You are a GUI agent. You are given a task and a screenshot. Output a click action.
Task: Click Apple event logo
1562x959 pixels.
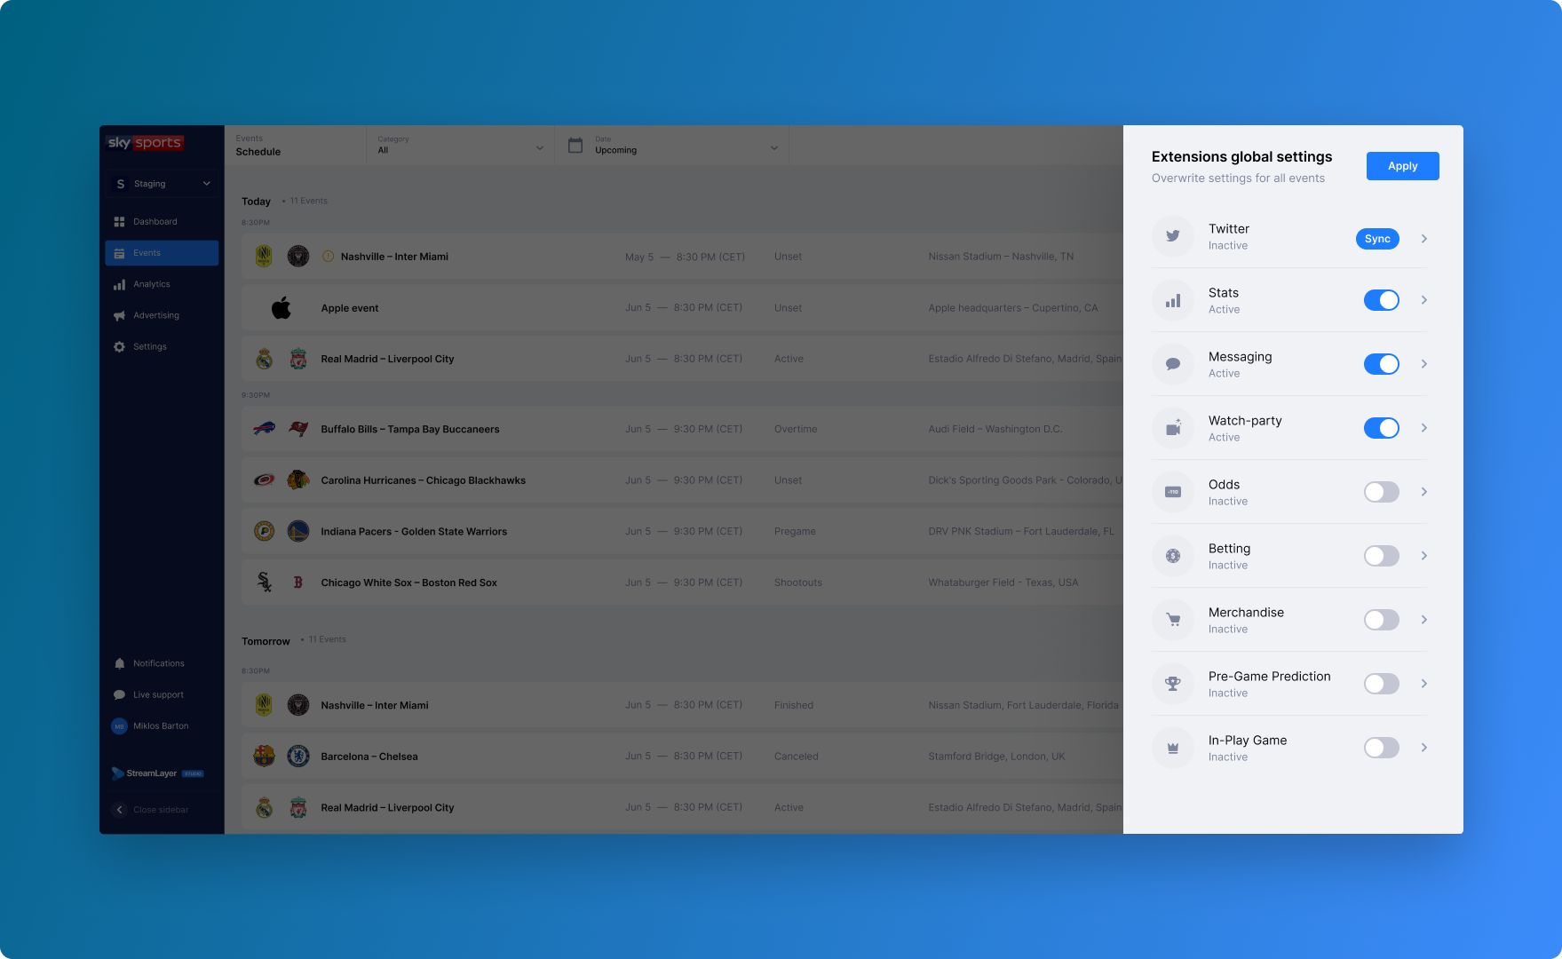pos(281,308)
